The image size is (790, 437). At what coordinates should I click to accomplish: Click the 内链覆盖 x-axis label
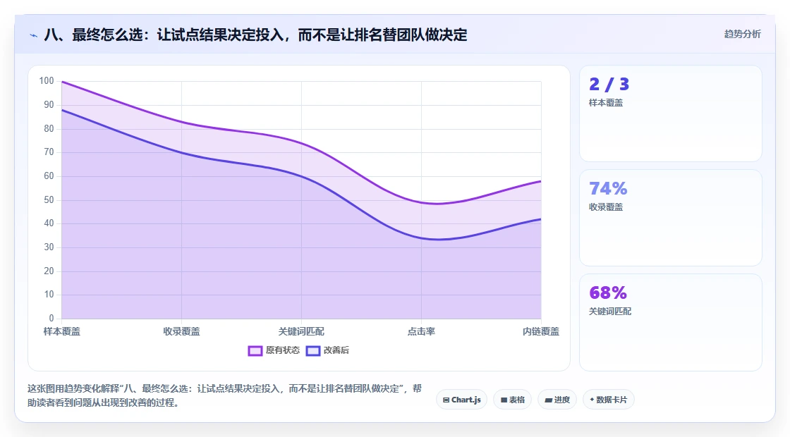pos(540,331)
